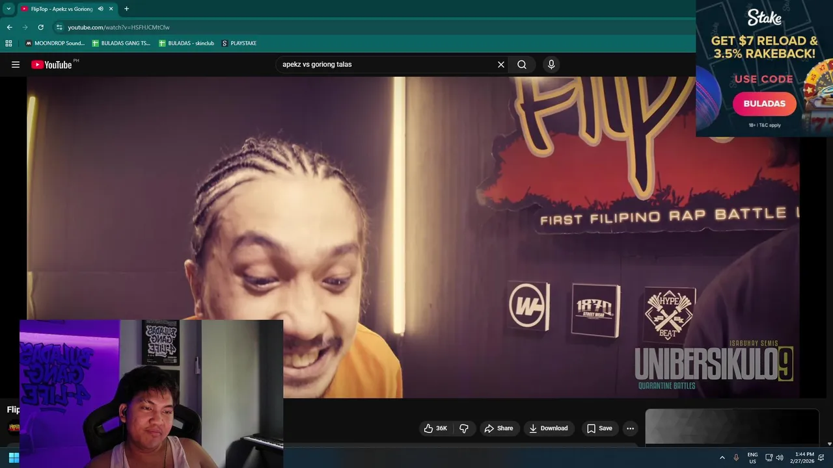Image resolution: width=833 pixels, height=468 pixels.
Task: Share the video
Action: (498, 428)
